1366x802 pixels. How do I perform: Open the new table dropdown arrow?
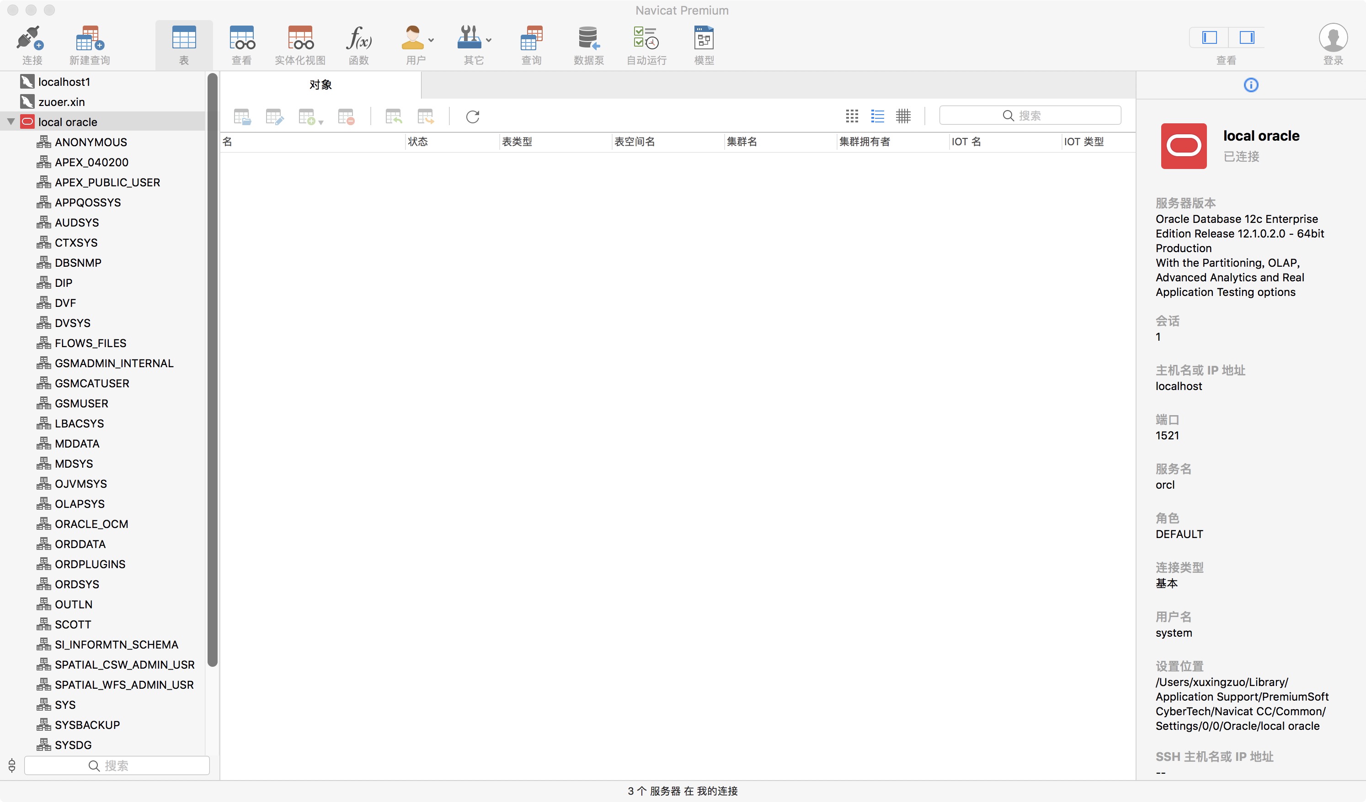(x=321, y=122)
